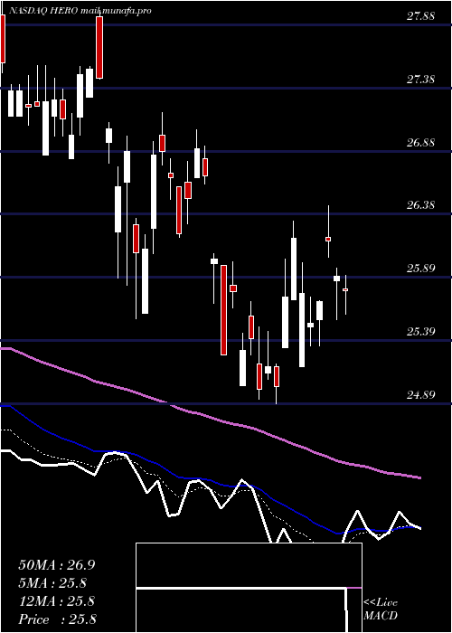Click the 5MA : 25.8 readout
The width and height of the screenshot is (452, 633).
pos(52,583)
